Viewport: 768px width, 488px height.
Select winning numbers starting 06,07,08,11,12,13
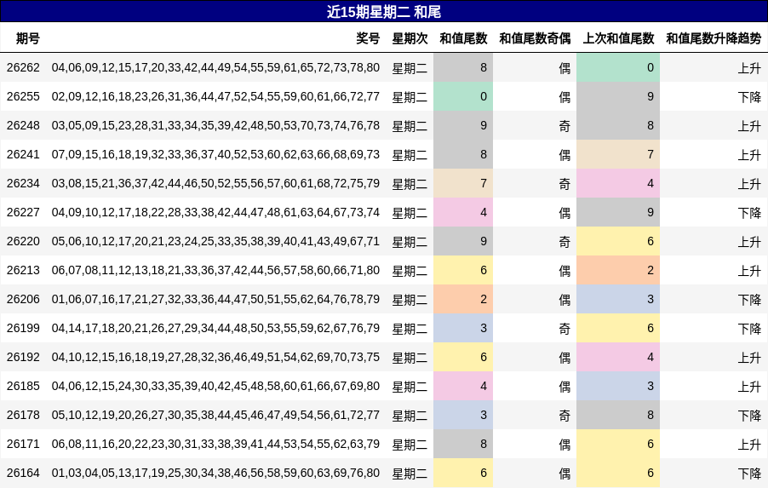pyautogui.click(x=215, y=270)
